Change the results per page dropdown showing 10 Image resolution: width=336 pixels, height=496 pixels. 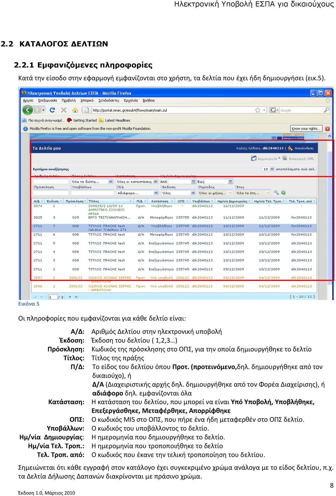coord(268,169)
